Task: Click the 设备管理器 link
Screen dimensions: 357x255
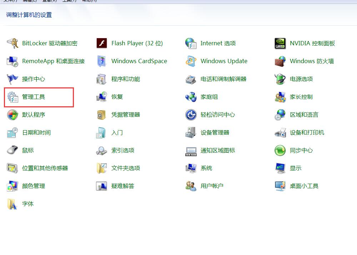Action: click(x=215, y=133)
